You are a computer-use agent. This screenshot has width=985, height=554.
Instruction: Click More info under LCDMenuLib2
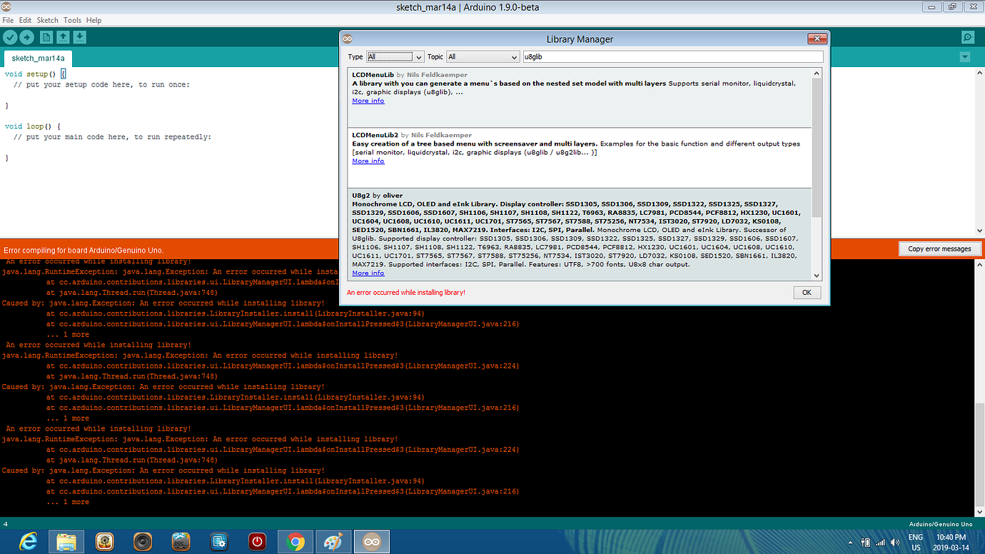click(x=367, y=161)
